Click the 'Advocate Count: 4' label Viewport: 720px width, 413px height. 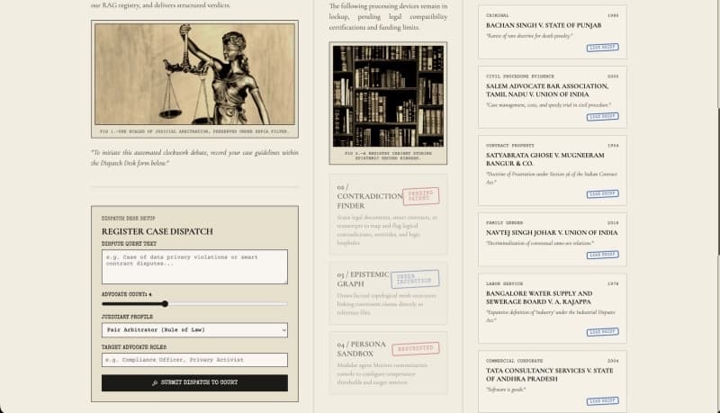click(127, 294)
